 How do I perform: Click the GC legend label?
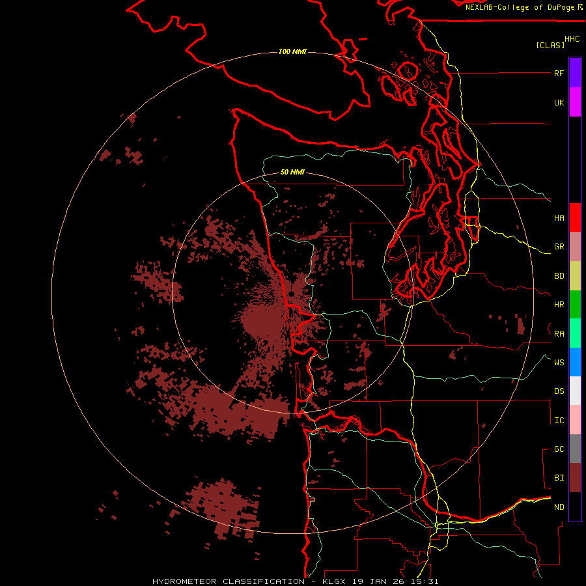point(559,449)
